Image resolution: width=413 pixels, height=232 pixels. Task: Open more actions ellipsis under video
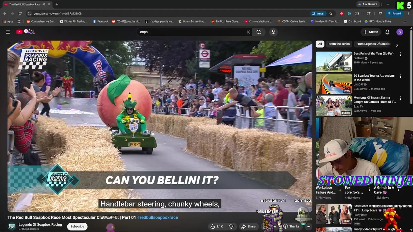[x=308, y=227]
